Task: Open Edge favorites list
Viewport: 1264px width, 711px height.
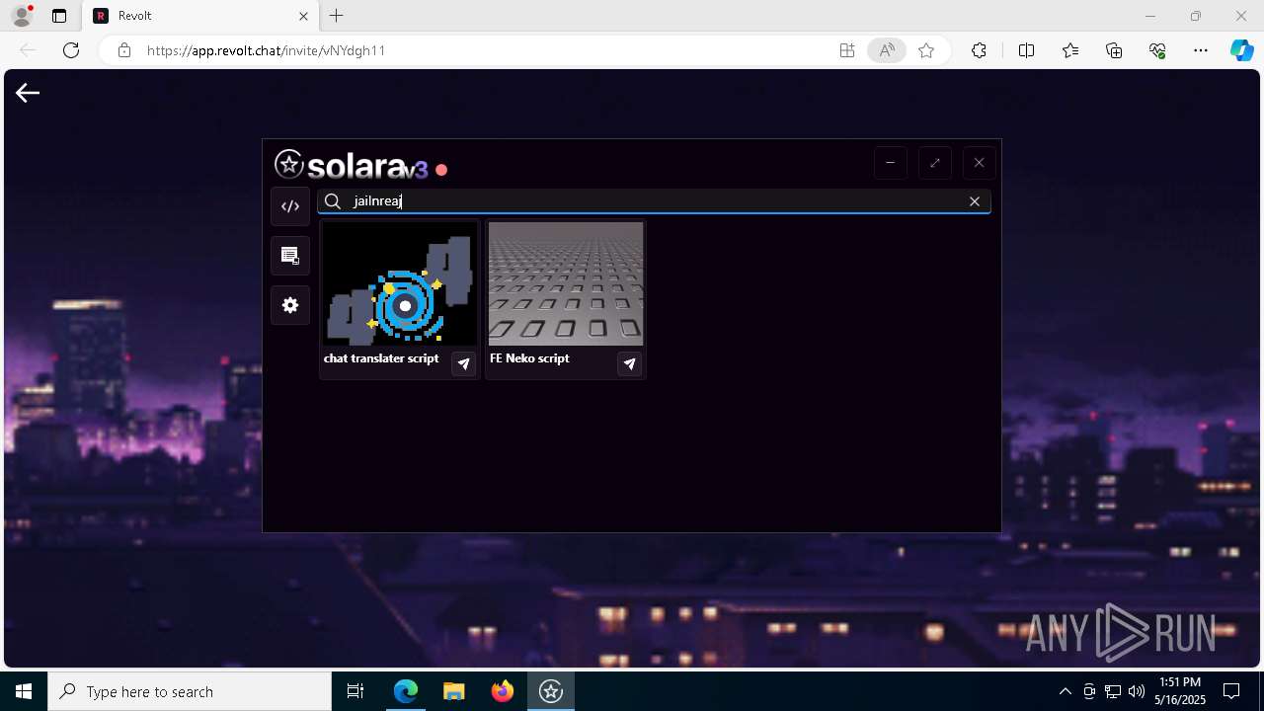Action: pyautogui.click(x=1070, y=50)
